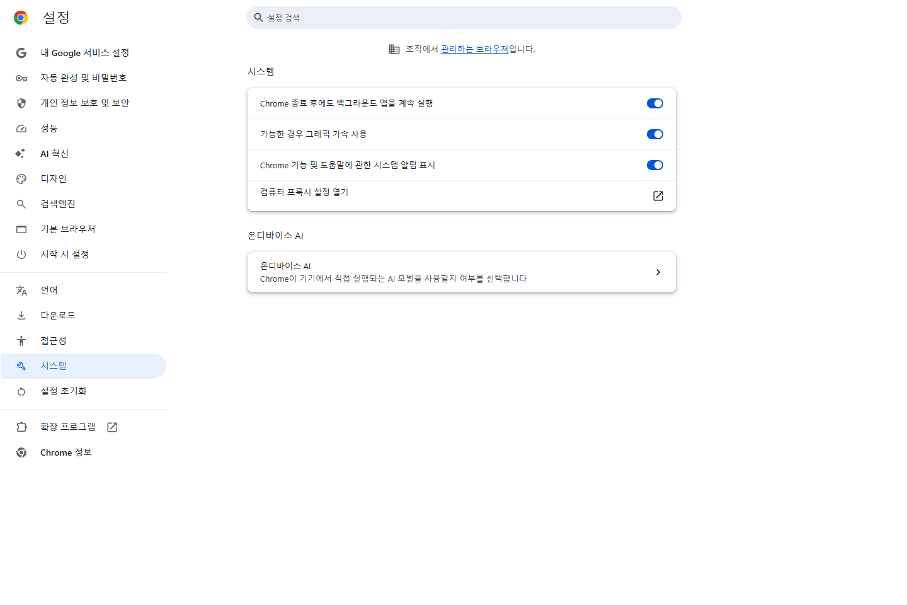The image size is (907, 605).
Task: Click the reset icon for 설정 초기화
Action: pyautogui.click(x=21, y=391)
